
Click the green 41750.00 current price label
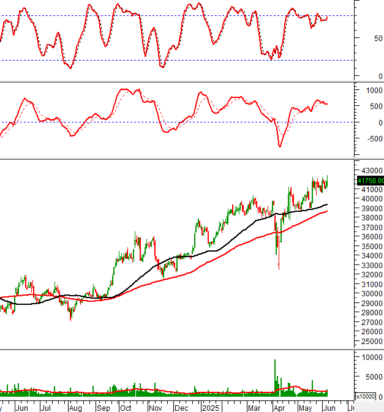[x=370, y=181]
